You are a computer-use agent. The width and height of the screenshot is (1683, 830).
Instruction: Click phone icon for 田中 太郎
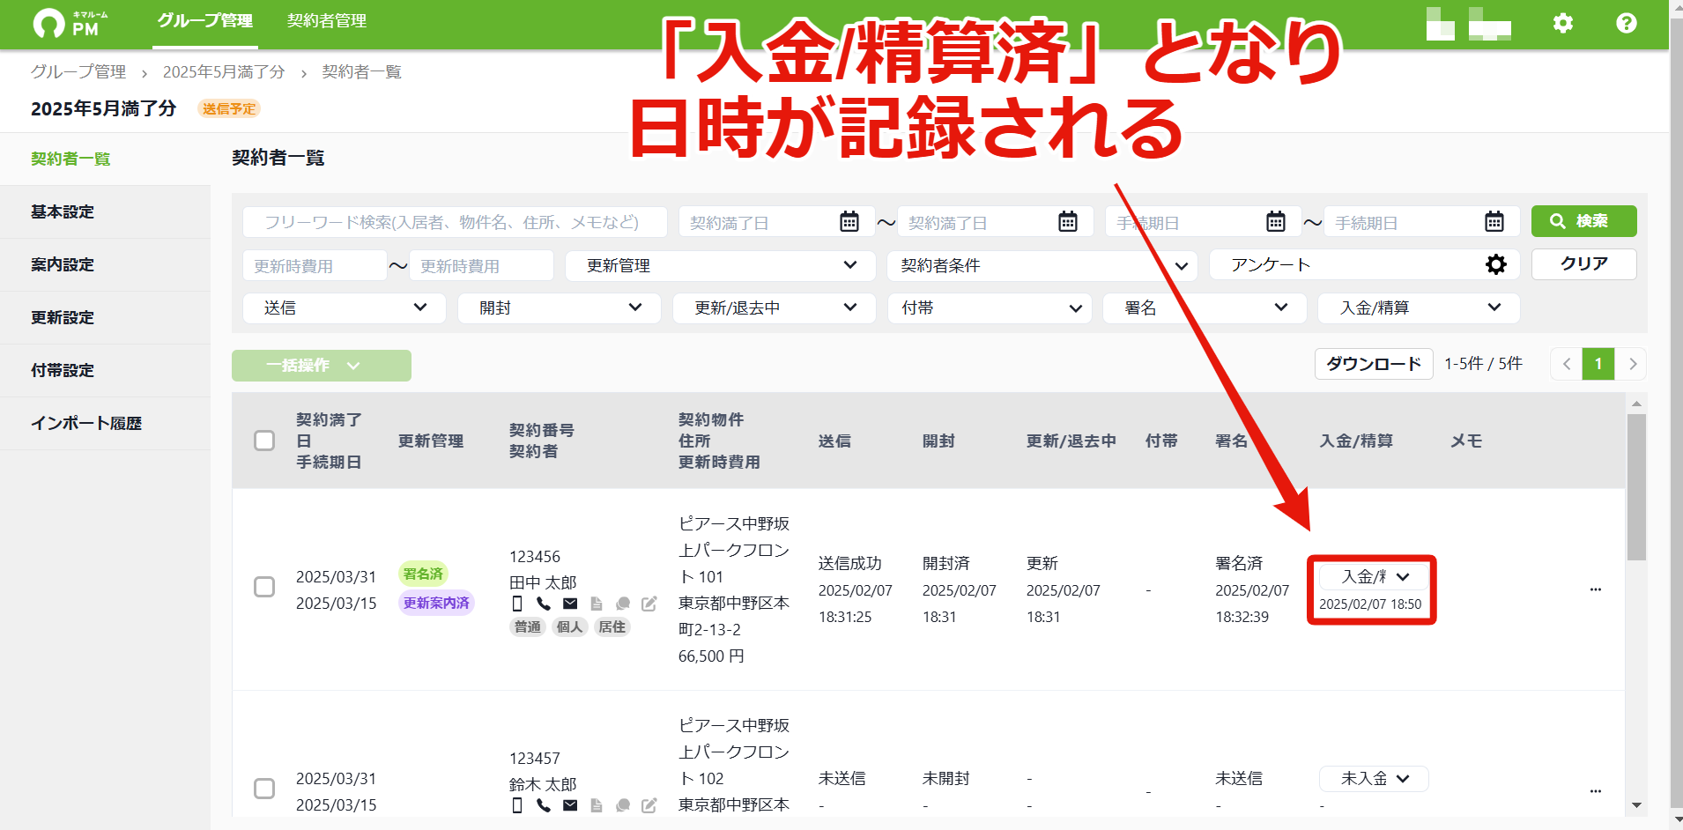tap(544, 604)
